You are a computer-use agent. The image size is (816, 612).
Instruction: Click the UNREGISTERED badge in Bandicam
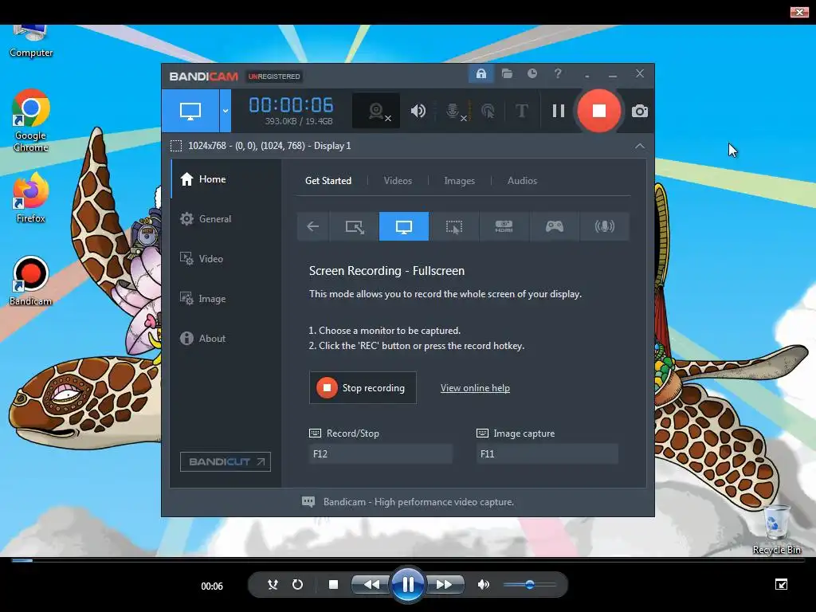(274, 76)
